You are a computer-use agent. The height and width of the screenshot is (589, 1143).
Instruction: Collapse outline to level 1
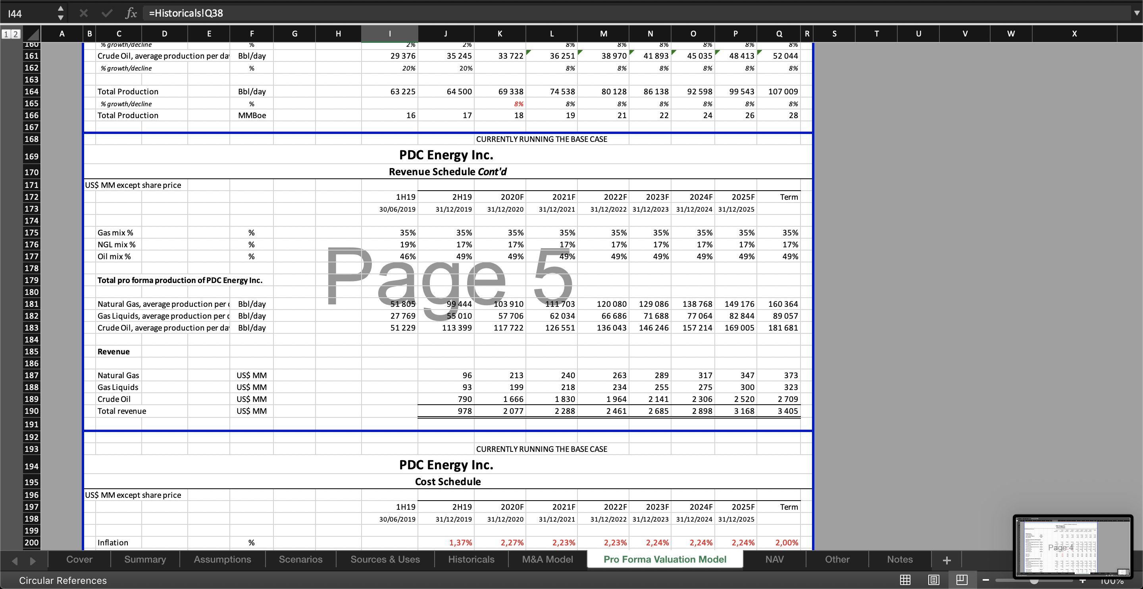click(6, 34)
